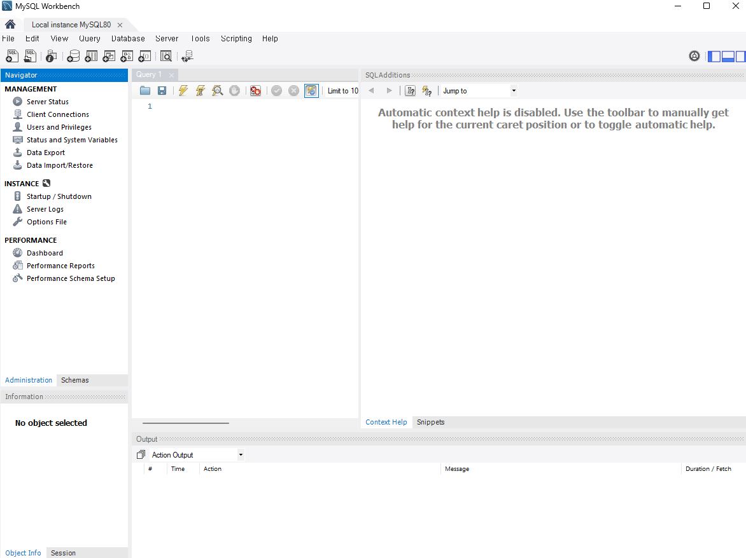
Task: Open the Query menu
Action: tap(90, 39)
